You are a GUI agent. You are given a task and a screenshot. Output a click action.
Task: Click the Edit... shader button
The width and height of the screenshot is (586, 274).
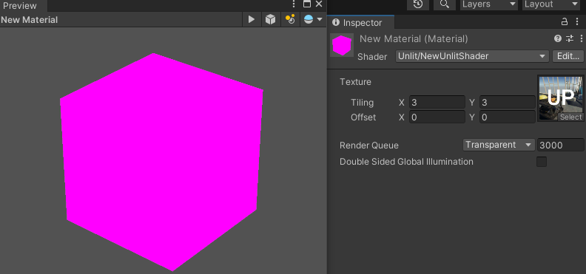568,56
